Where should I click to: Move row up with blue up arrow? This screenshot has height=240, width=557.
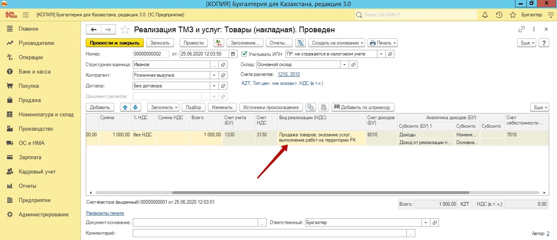tap(125, 107)
